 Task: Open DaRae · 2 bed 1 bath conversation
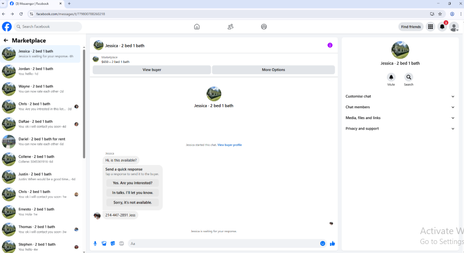[x=41, y=124]
